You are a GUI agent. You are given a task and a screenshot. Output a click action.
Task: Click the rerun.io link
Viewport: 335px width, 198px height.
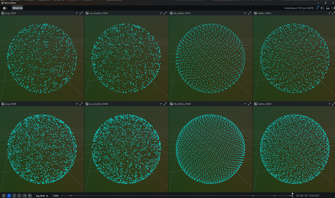(x=17, y=8)
